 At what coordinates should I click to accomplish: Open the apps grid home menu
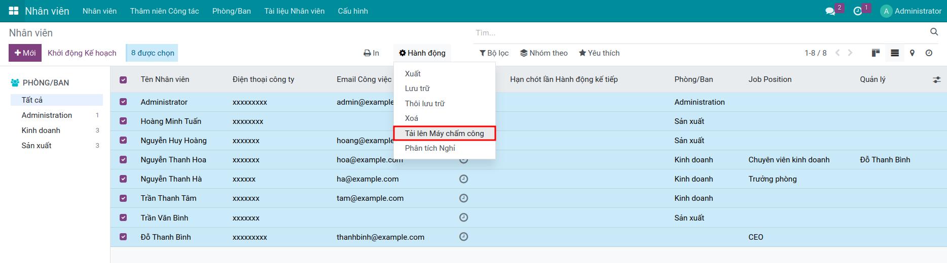tap(14, 11)
